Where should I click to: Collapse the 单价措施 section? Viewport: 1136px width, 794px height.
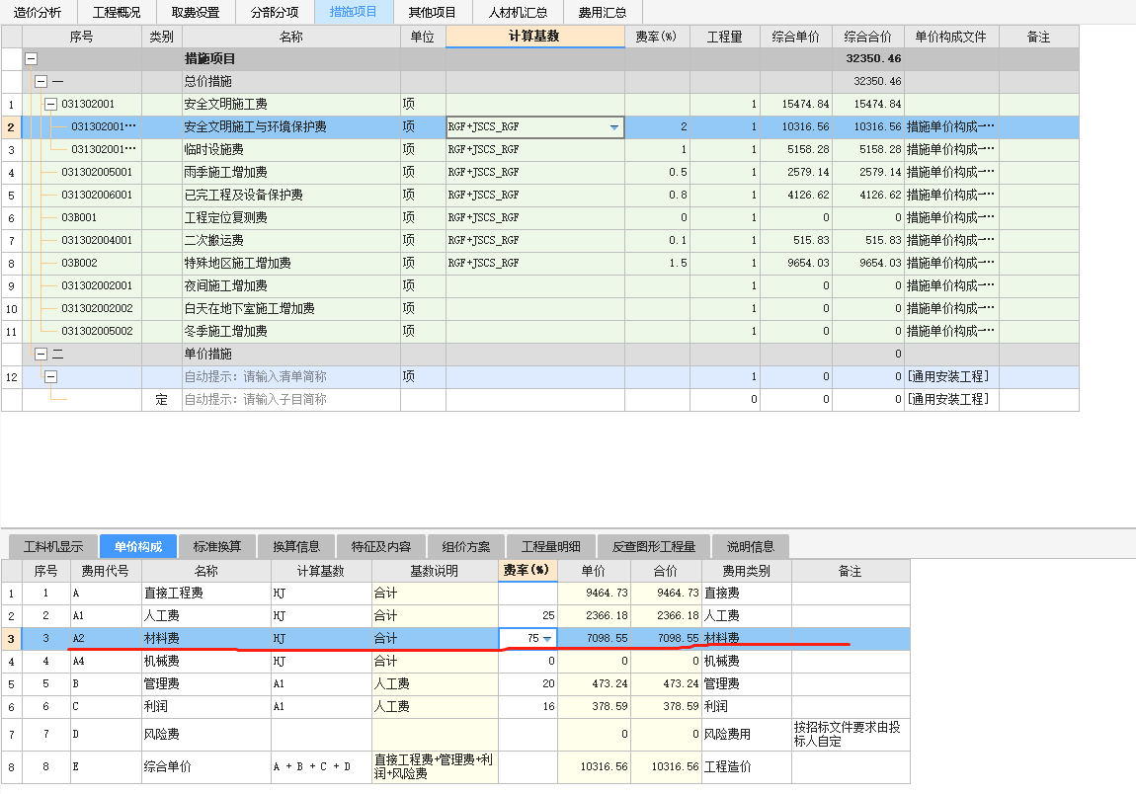point(41,355)
